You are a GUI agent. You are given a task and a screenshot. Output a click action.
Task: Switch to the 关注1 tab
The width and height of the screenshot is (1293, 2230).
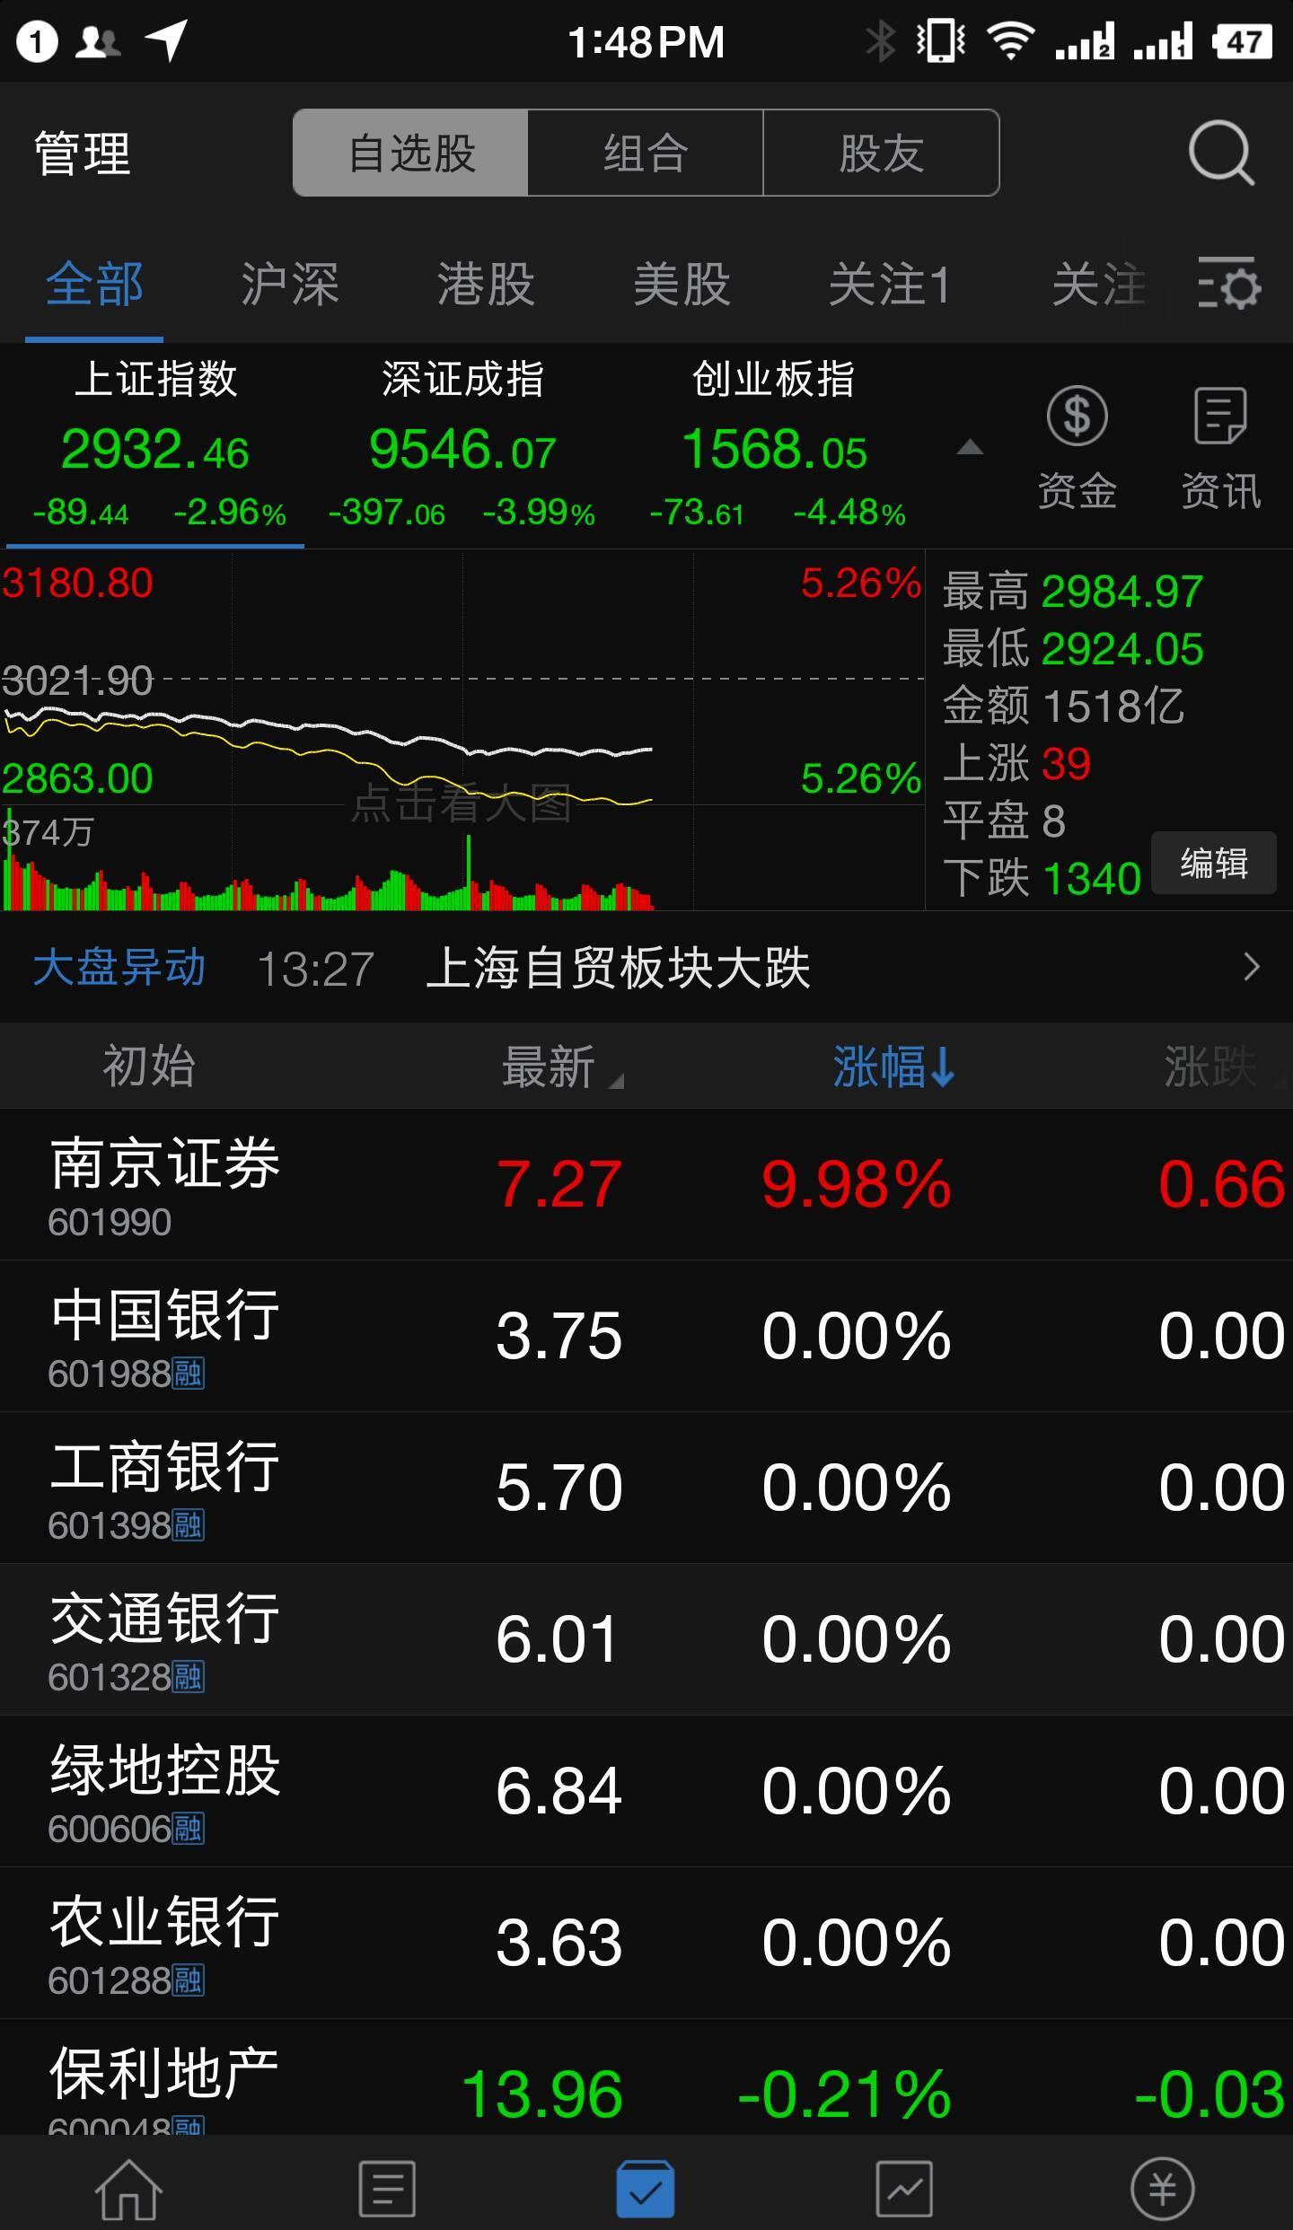tap(890, 285)
